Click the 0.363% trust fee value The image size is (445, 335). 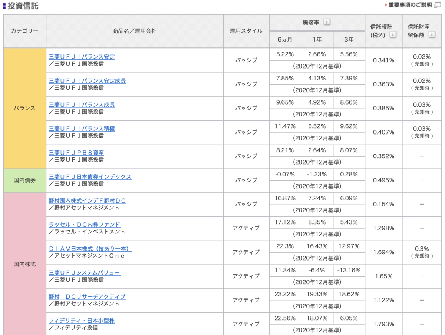click(384, 84)
